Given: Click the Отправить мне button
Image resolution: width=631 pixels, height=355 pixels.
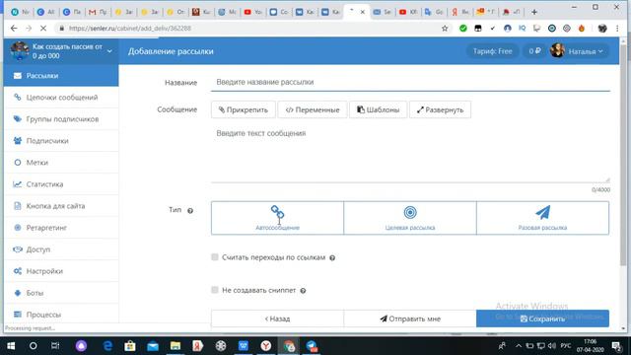Looking at the screenshot, I should 410,319.
